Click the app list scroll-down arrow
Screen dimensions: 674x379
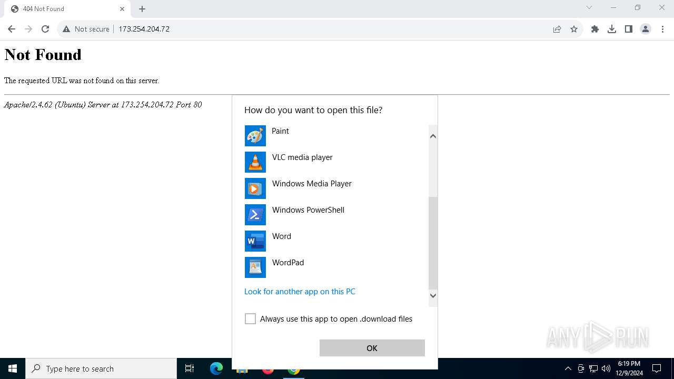click(433, 295)
